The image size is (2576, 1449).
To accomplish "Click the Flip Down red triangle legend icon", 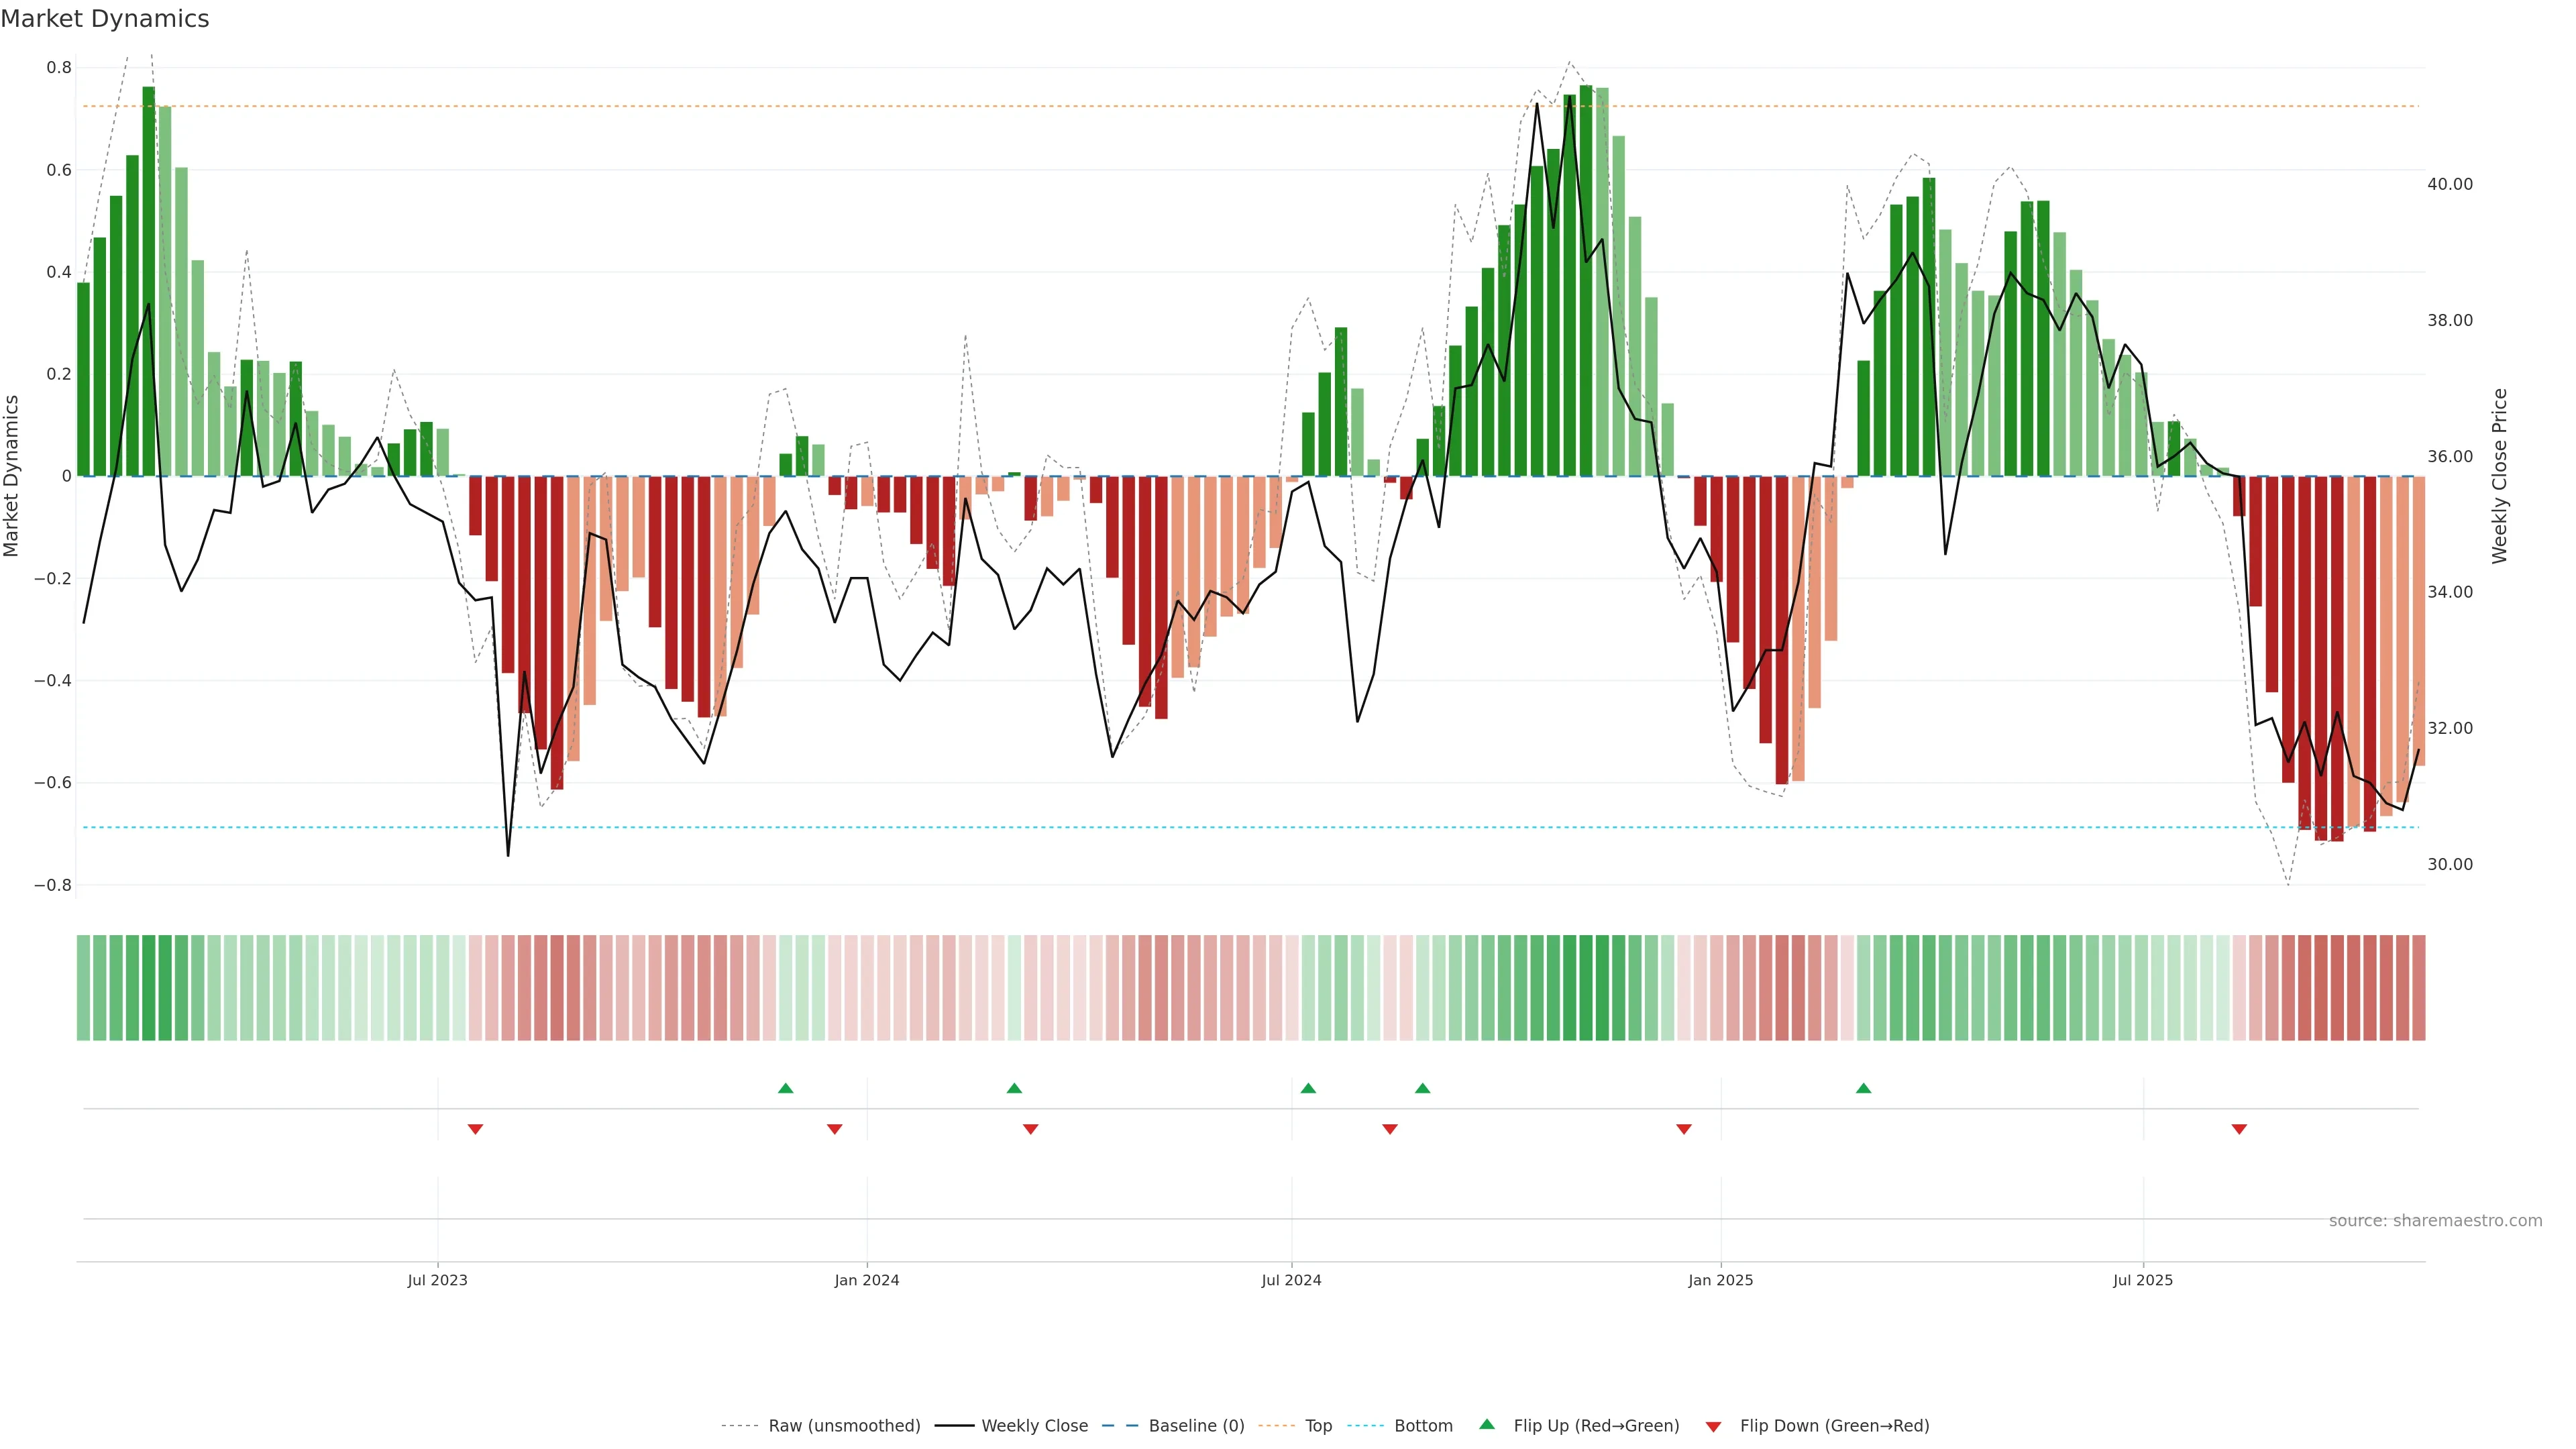I will tap(1713, 1426).
